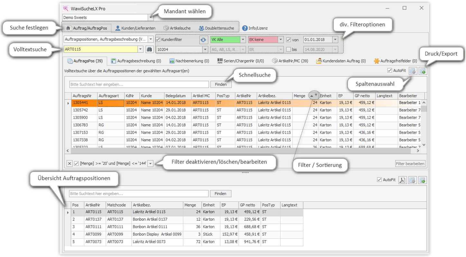Click the Bearbeiter column header

click(x=411, y=96)
